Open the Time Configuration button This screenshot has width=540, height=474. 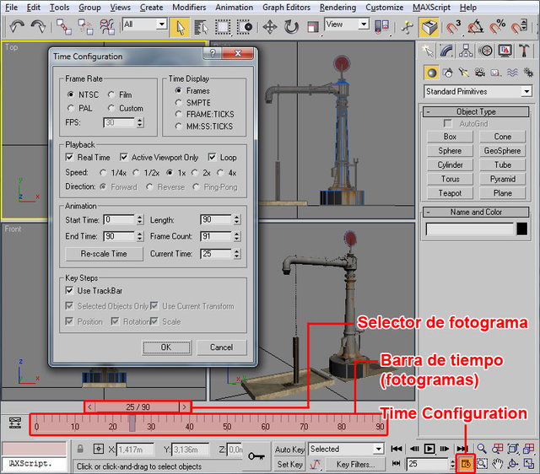[x=466, y=464]
